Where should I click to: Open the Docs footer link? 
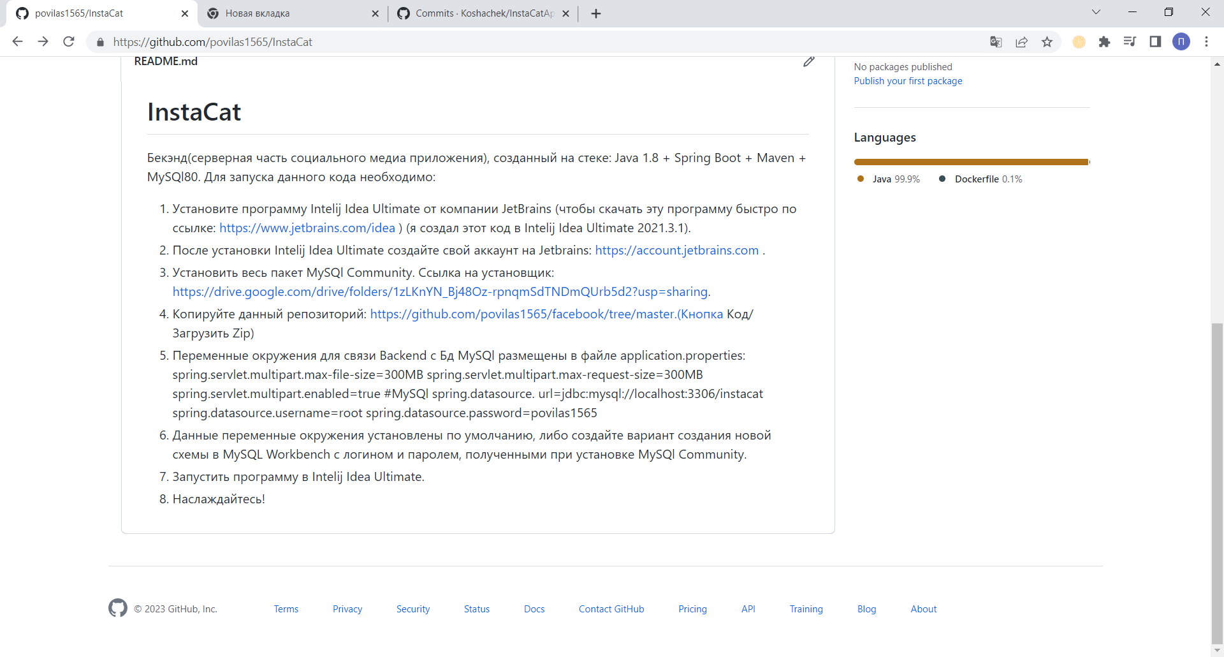[x=534, y=609]
